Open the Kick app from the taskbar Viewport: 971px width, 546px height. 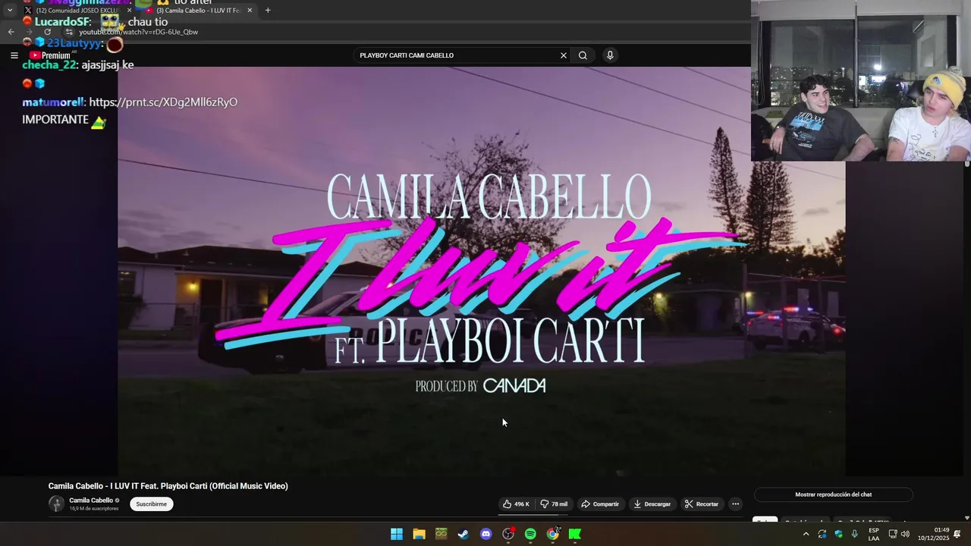tap(575, 534)
